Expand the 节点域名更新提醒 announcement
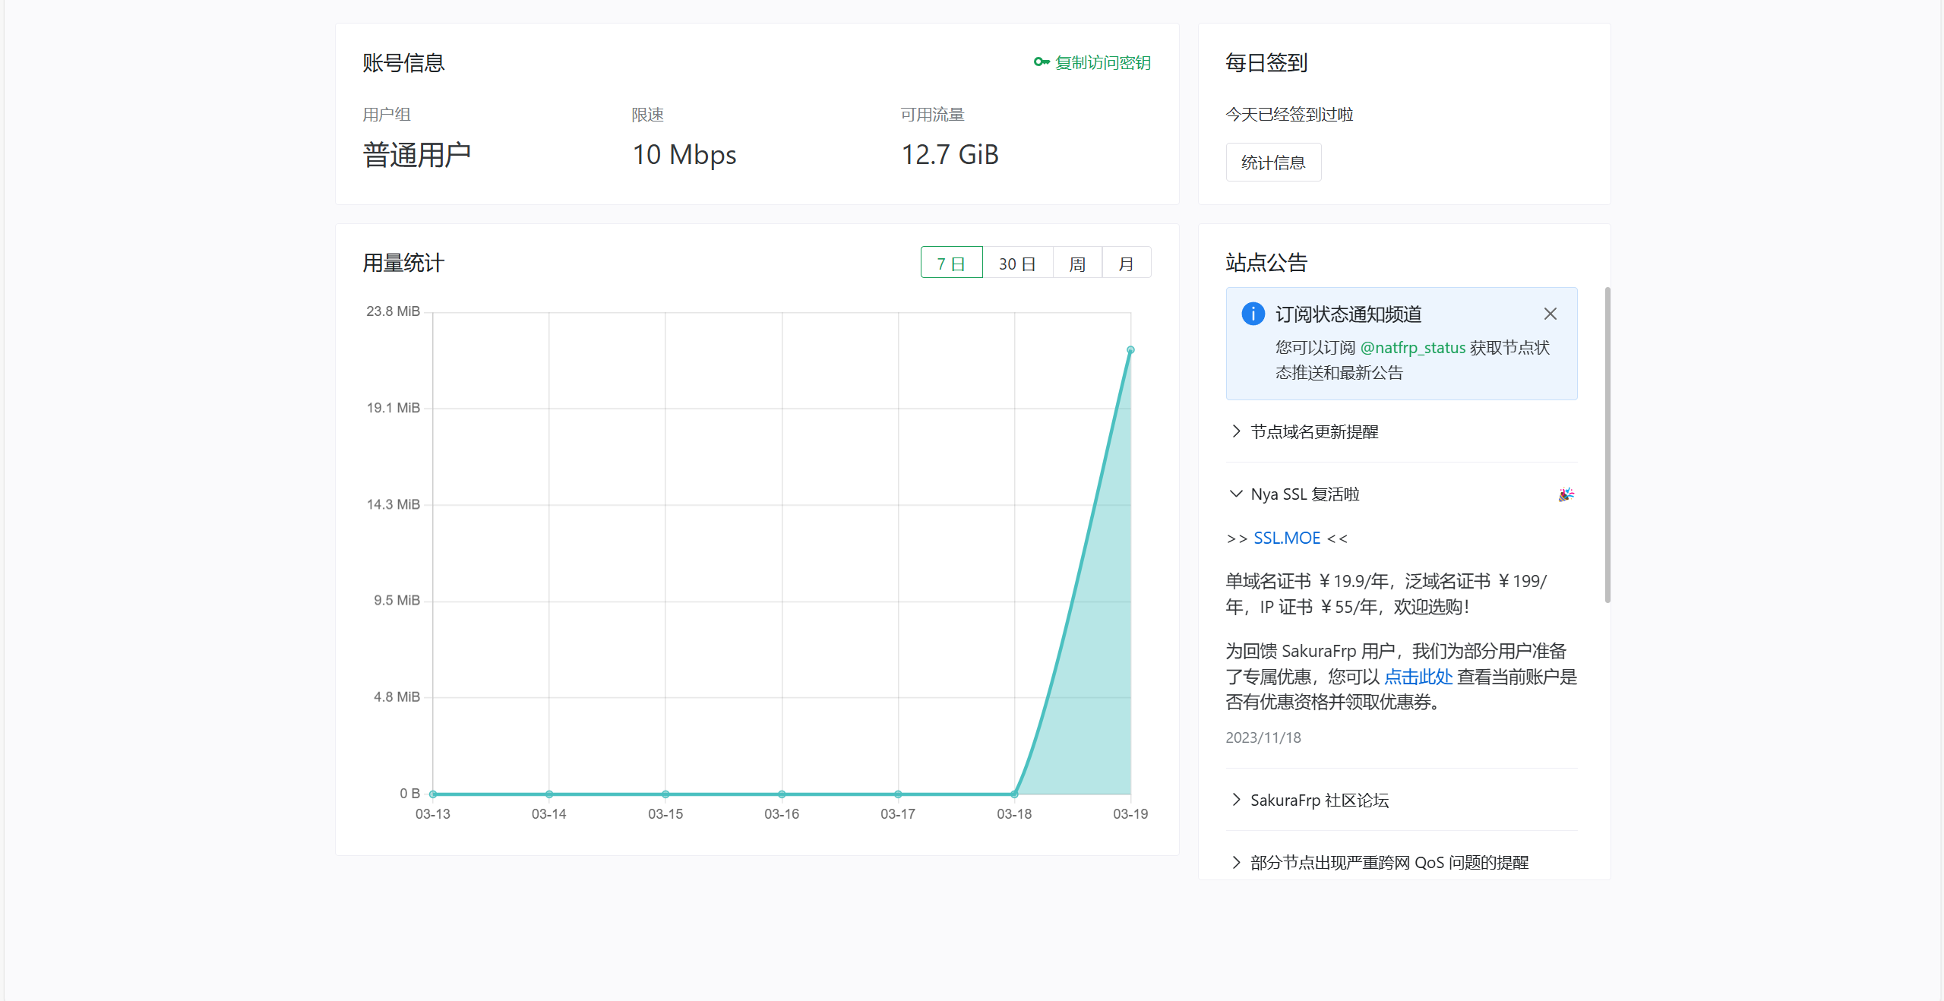 (x=1314, y=431)
